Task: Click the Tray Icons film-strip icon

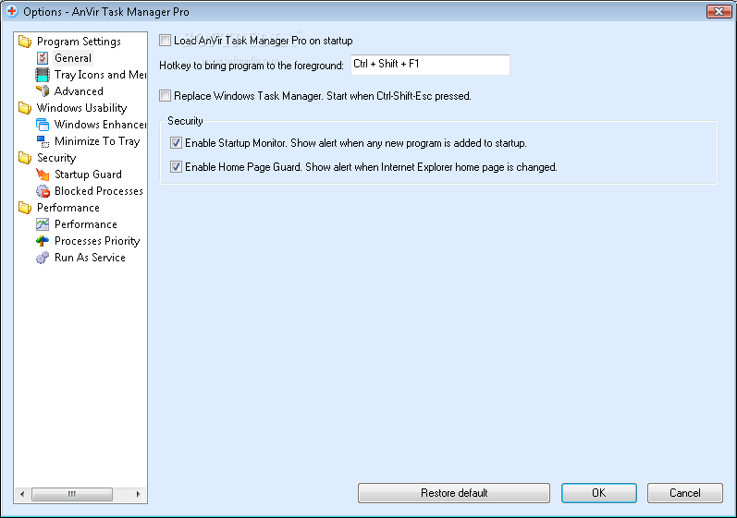Action: tap(43, 75)
